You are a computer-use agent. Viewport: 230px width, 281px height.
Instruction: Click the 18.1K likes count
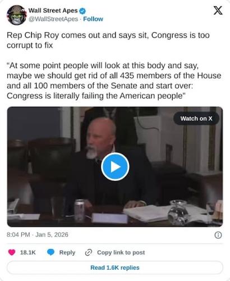pyautogui.click(x=27, y=252)
